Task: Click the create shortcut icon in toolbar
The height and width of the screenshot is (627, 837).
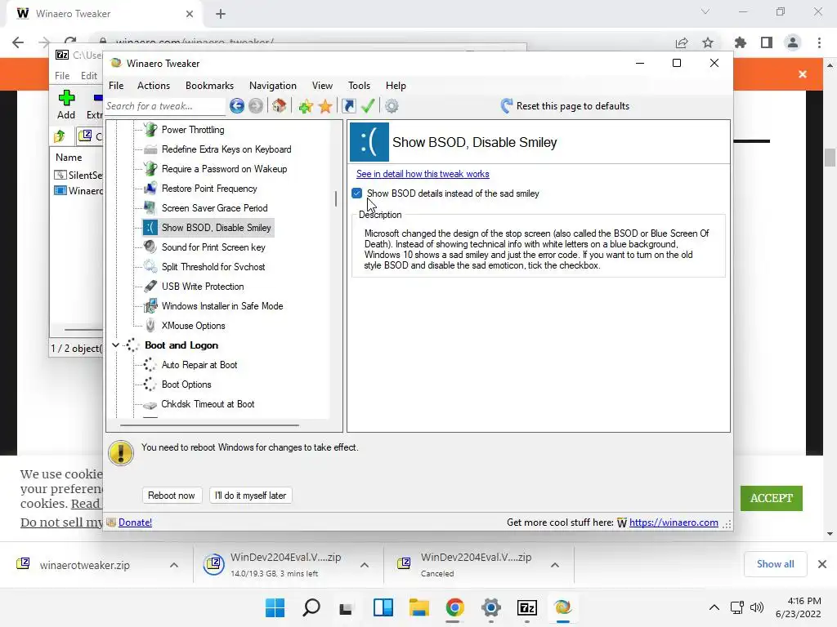Action: click(x=348, y=106)
